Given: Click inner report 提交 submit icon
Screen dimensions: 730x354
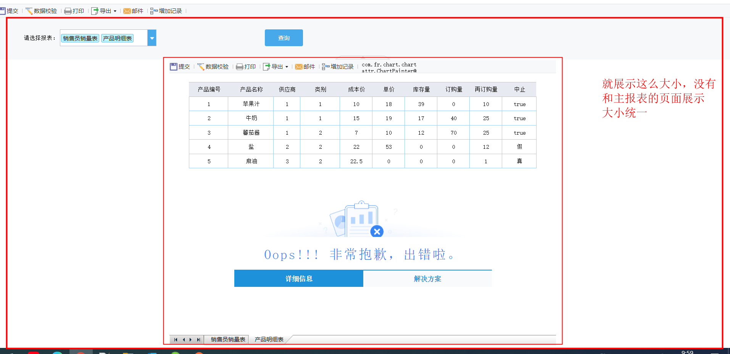Looking at the screenshot, I should [174, 67].
